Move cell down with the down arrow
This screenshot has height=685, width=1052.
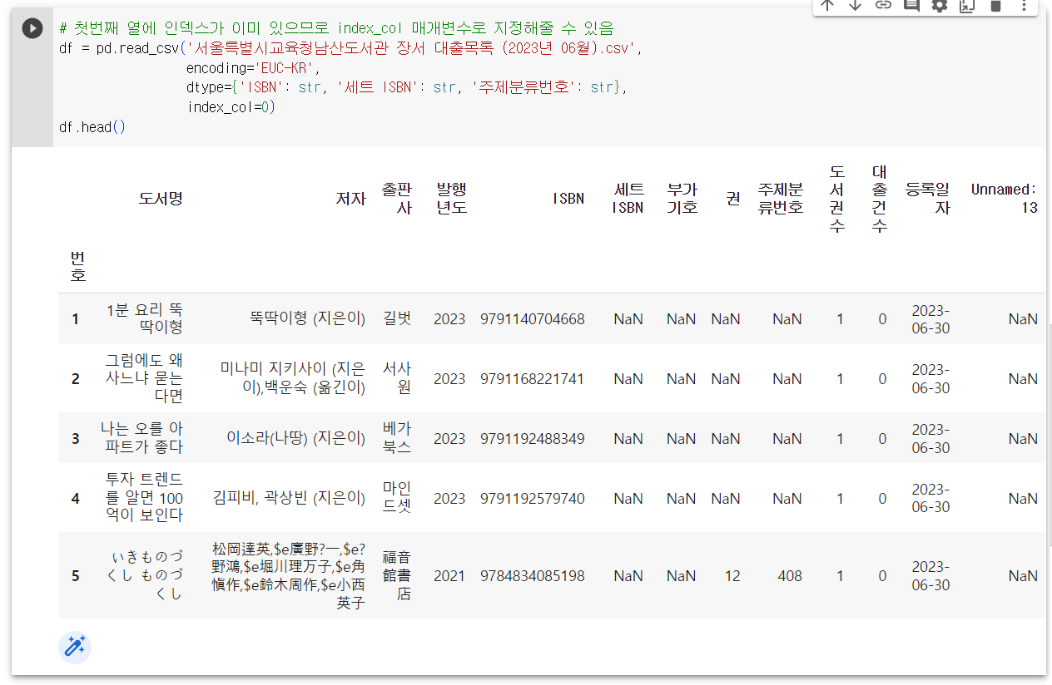coord(855,5)
